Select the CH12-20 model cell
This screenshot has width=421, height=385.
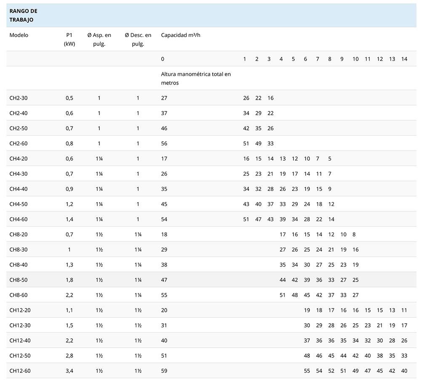[x=20, y=310]
